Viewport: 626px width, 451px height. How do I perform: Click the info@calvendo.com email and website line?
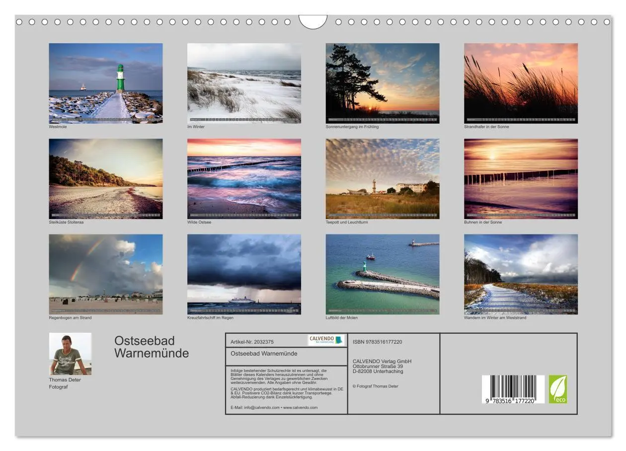point(274,407)
